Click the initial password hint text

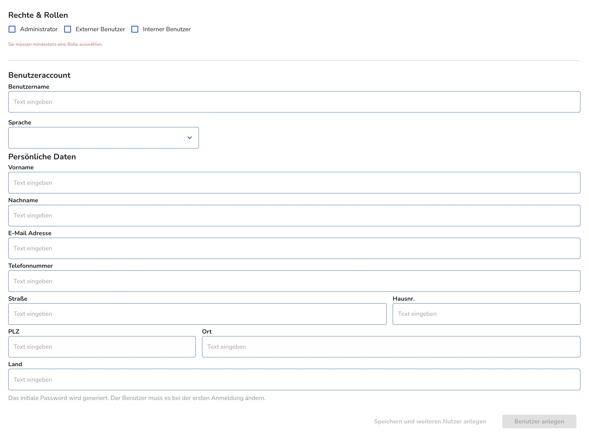click(137, 398)
